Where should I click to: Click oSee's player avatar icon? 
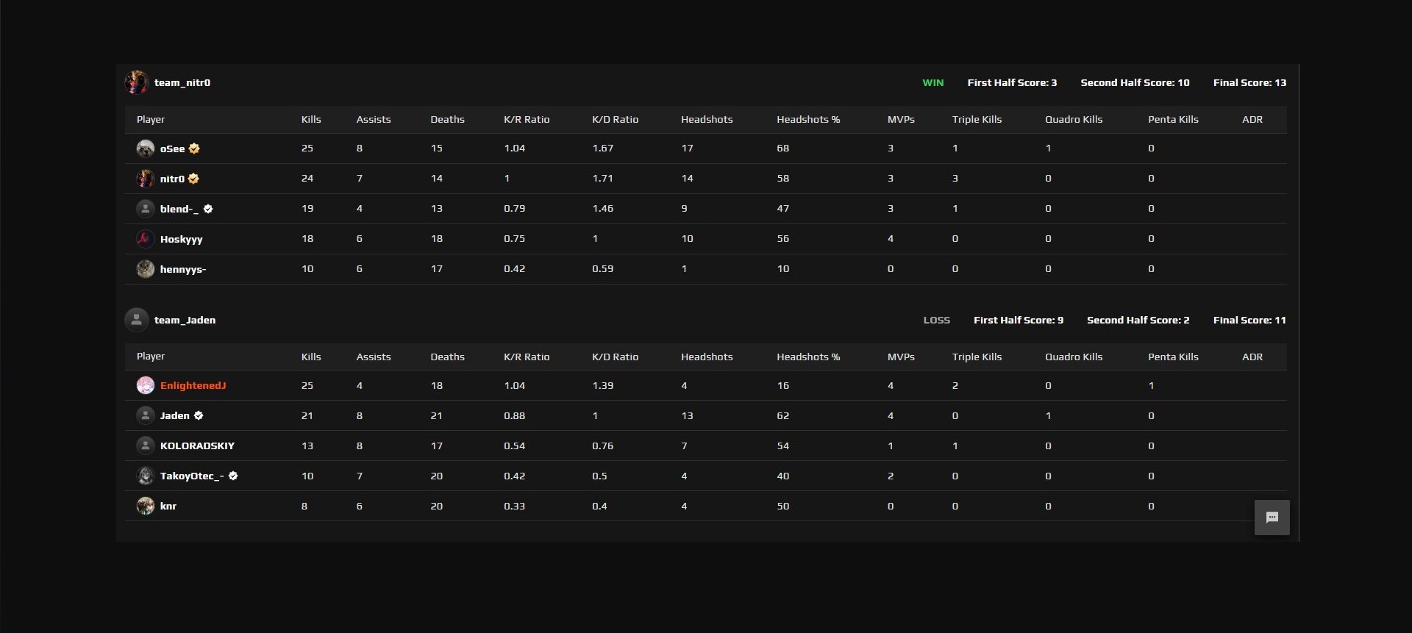pyautogui.click(x=145, y=149)
